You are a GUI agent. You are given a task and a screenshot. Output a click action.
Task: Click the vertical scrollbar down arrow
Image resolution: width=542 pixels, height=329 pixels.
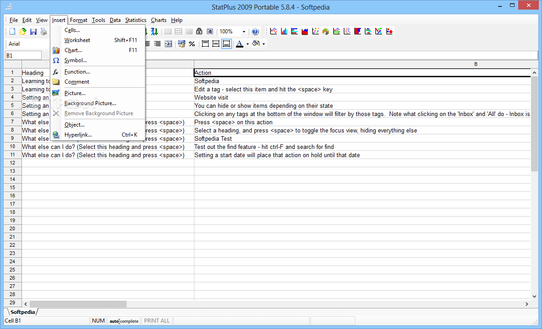click(x=534, y=296)
